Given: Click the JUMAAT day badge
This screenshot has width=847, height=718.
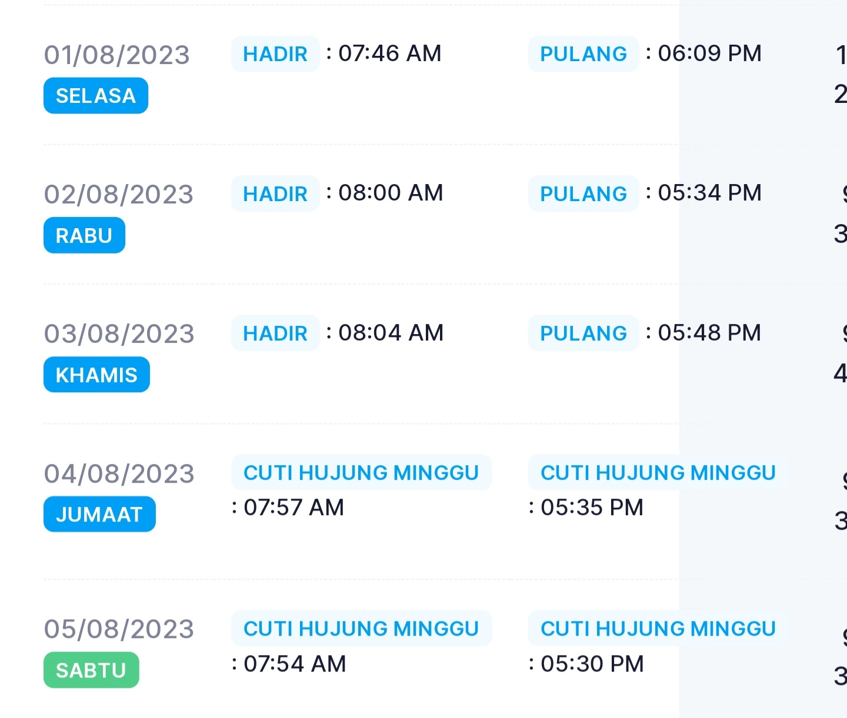Looking at the screenshot, I should click(99, 514).
